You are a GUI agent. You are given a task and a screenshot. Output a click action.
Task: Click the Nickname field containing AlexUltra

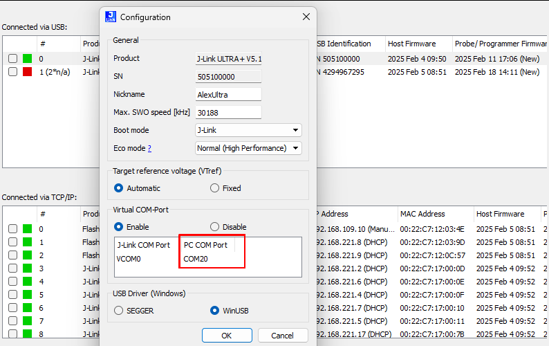(x=228, y=94)
